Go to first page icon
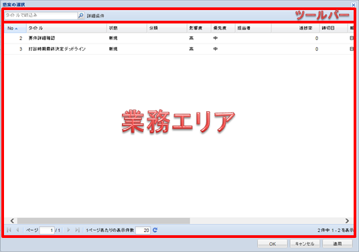This screenshot has width=359, height=252. click(9, 230)
